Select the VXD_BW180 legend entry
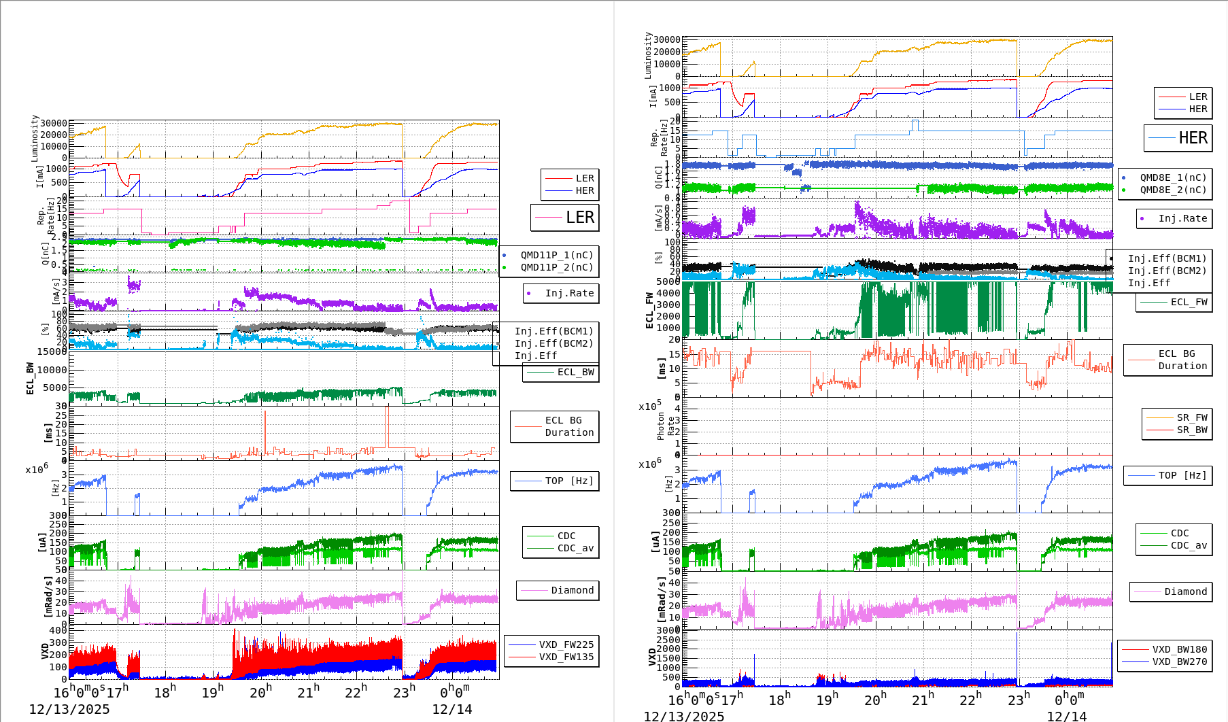The height and width of the screenshot is (722, 1228). pyautogui.click(x=1165, y=649)
